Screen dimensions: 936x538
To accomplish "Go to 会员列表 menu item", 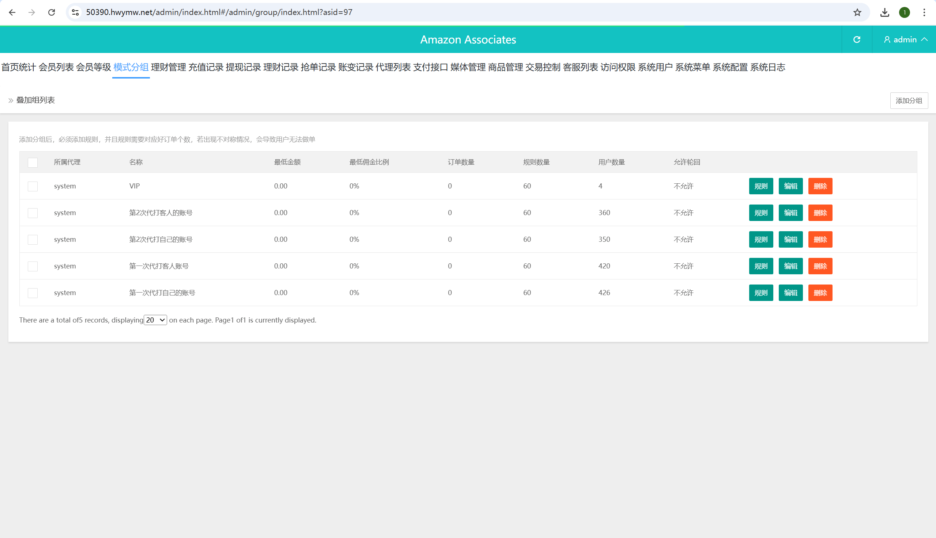I will (56, 67).
